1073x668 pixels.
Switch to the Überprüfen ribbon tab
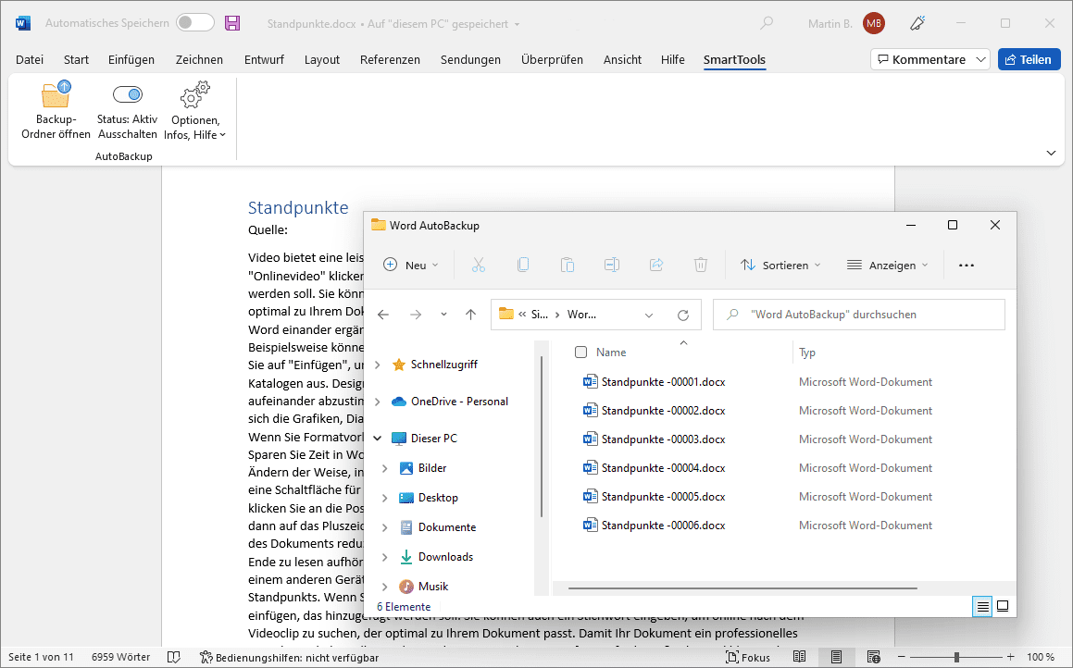[x=552, y=59]
